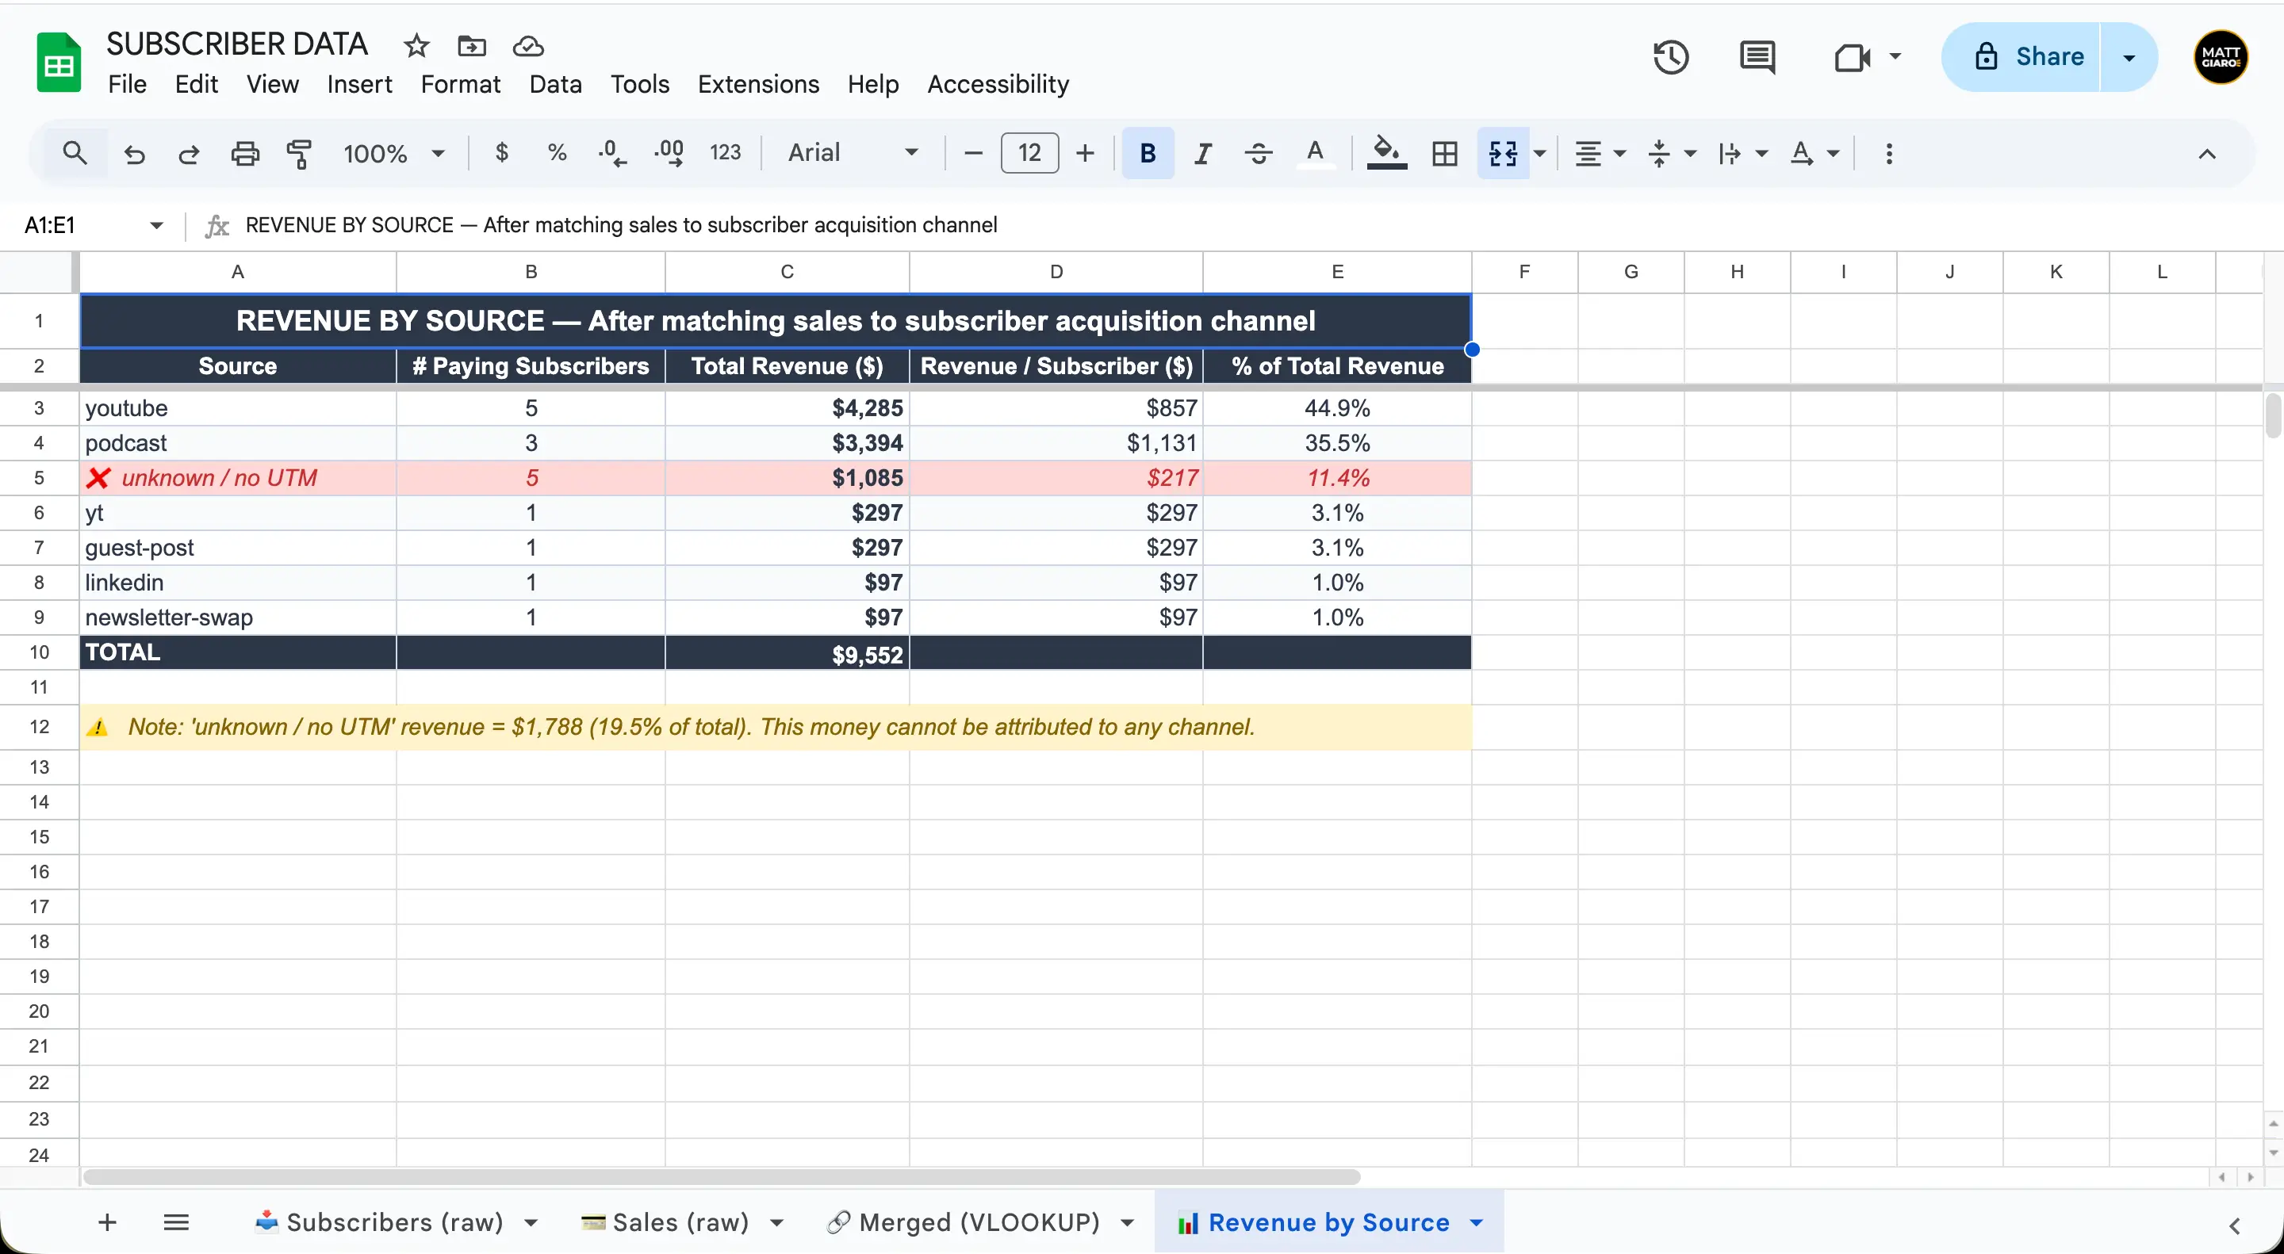Screen dimensions: 2284x1254
Task: Open the Format menu
Action: point(460,83)
